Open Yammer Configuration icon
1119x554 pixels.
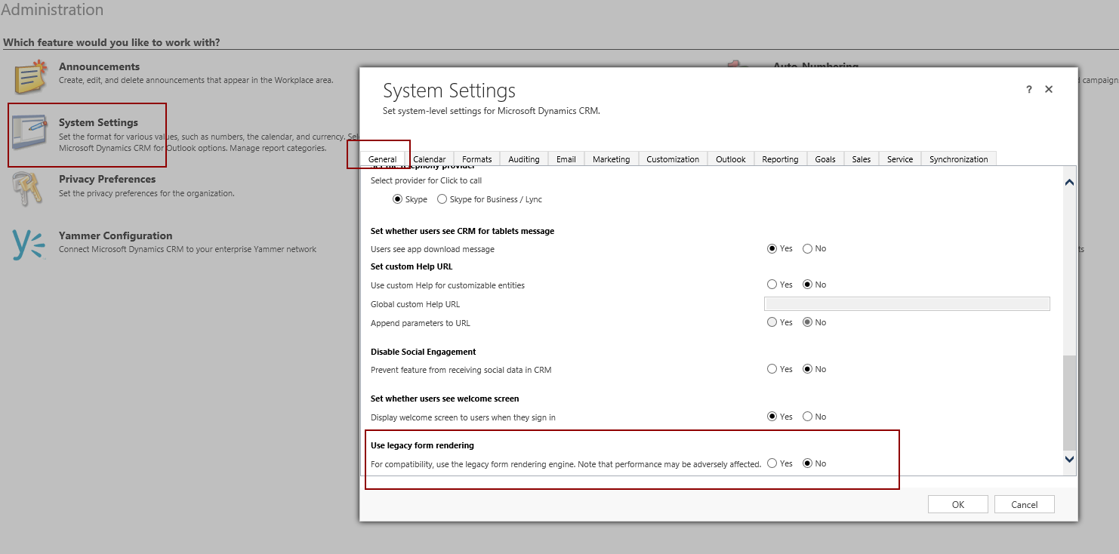[29, 245]
